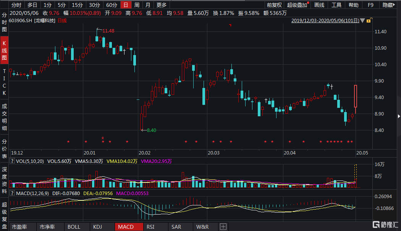Click the arrow marker at the 11.48 high
Image resolution: width=401 pixels, height=231 pixels.
point(99,29)
